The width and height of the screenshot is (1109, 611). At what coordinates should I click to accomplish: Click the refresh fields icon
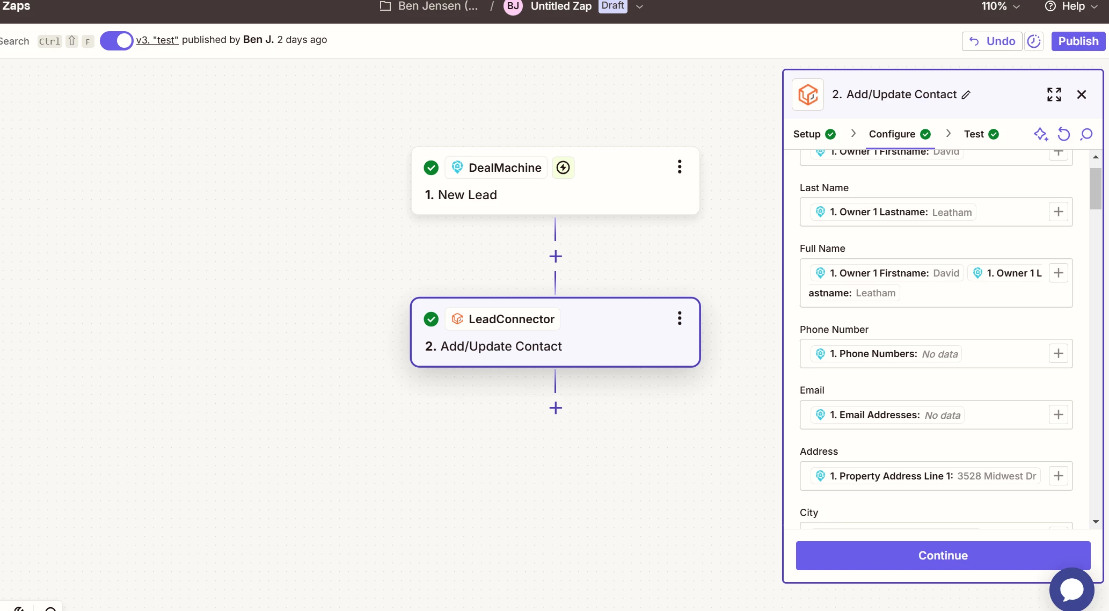pos(1063,134)
